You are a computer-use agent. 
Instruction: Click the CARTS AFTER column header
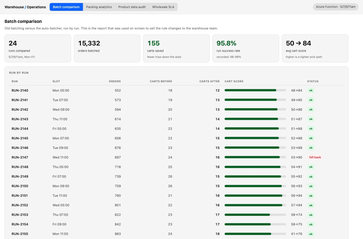click(x=209, y=81)
